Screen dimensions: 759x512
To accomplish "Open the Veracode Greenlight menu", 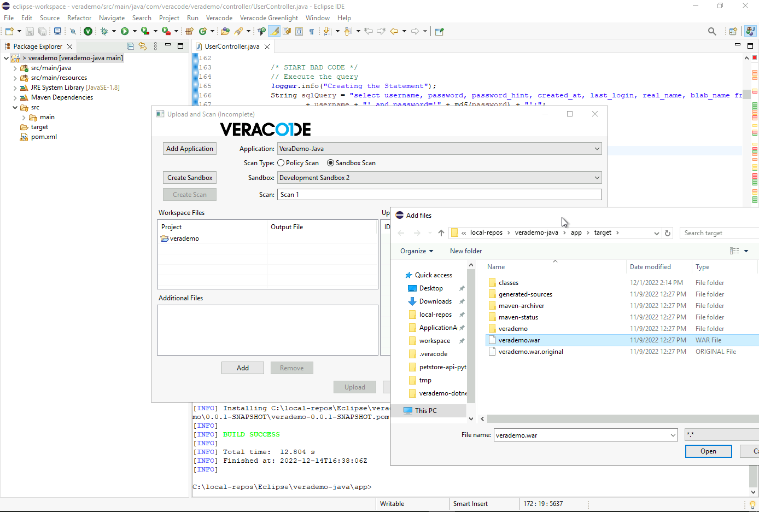I will tap(269, 18).
